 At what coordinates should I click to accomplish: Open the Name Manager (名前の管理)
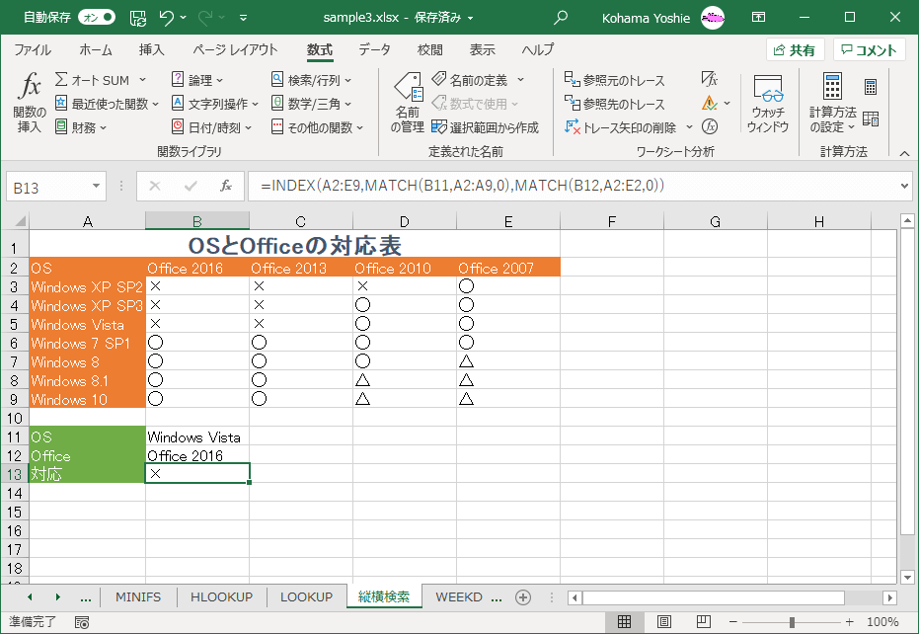point(408,103)
